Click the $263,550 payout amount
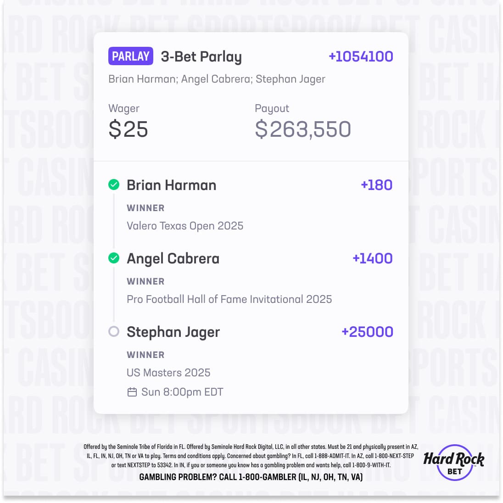Screen dimensions: 503x503 pos(303,129)
